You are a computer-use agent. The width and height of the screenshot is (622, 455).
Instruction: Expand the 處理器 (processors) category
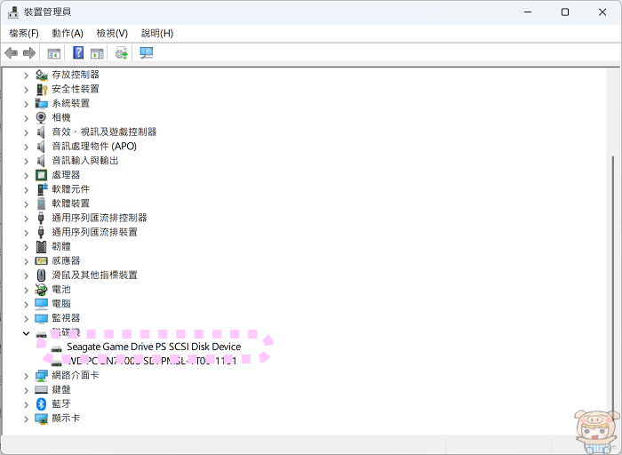click(x=27, y=175)
